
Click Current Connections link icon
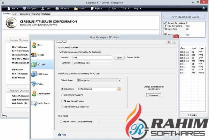[166, 23]
